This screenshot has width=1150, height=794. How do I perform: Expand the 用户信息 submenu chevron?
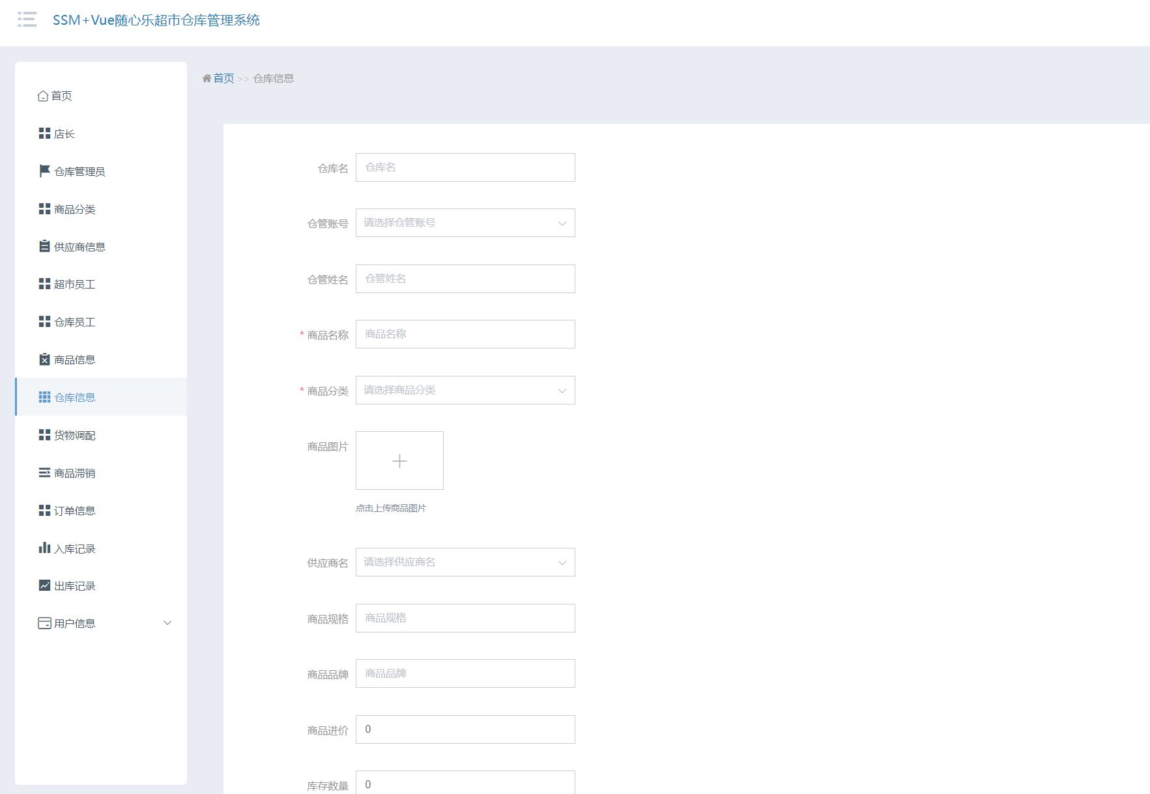coord(167,623)
